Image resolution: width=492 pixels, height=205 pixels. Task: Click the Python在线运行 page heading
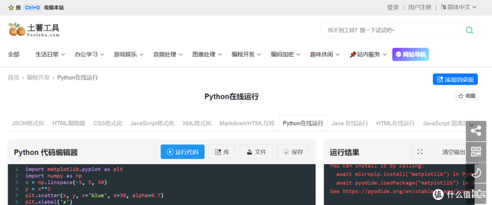[231, 96]
